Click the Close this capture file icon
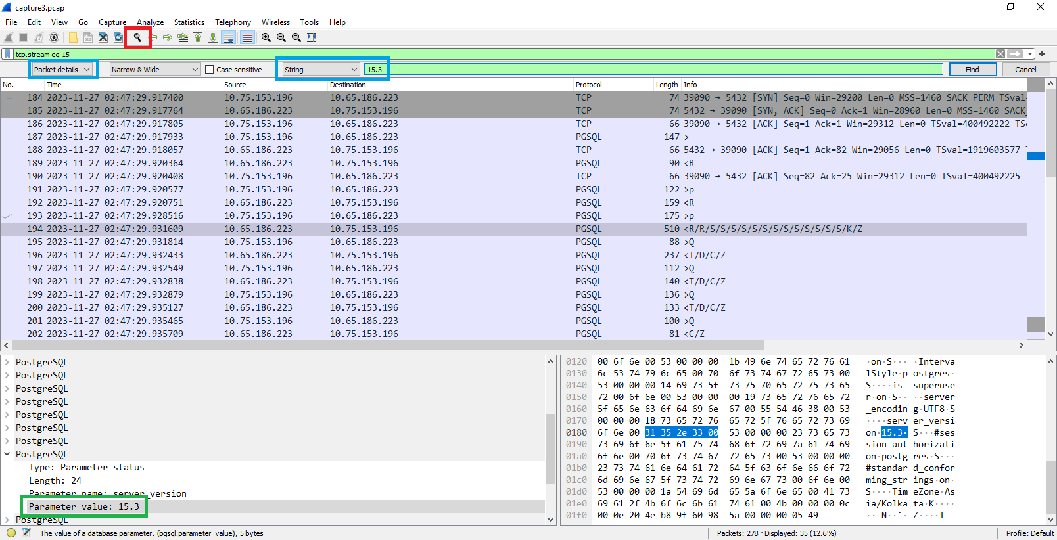The height and width of the screenshot is (540, 1057). 103,37
